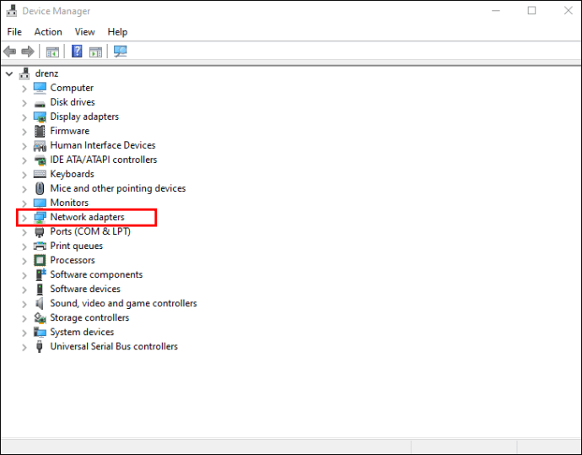Click the Ports (COM & LPT) icon
The height and width of the screenshot is (455, 582).
[40, 232]
